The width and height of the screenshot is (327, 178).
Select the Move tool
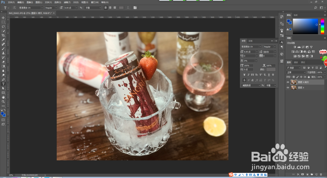(3, 18)
